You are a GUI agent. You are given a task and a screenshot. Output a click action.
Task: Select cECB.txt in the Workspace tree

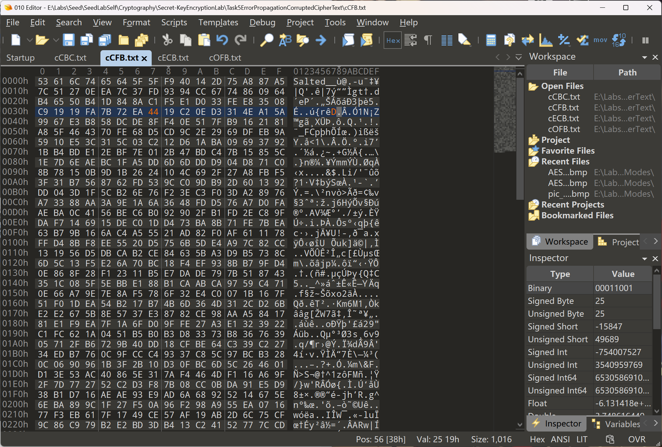click(564, 118)
